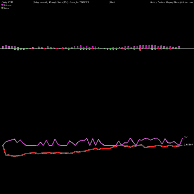Viewport: 194px width, 194px height.
Task: Click the Volume legend color marker
Action: coord(2,5)
